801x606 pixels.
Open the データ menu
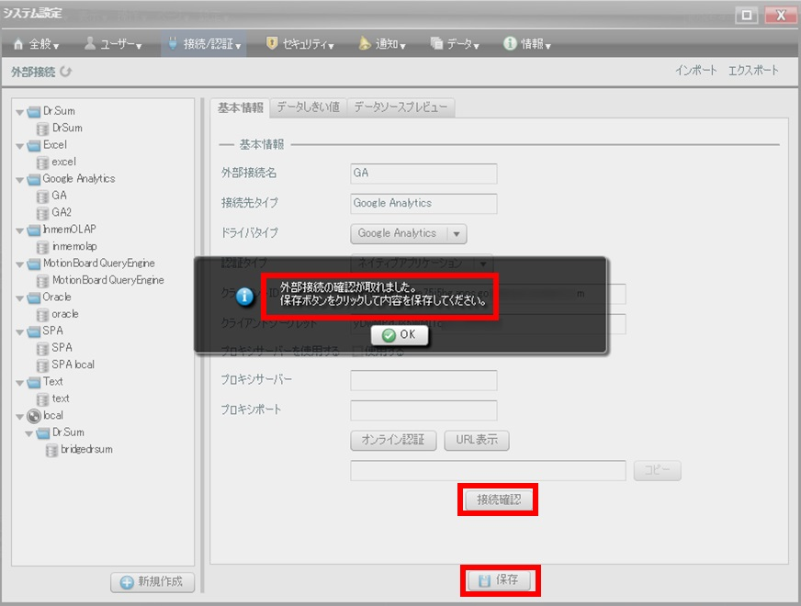(x=455, y=44)
